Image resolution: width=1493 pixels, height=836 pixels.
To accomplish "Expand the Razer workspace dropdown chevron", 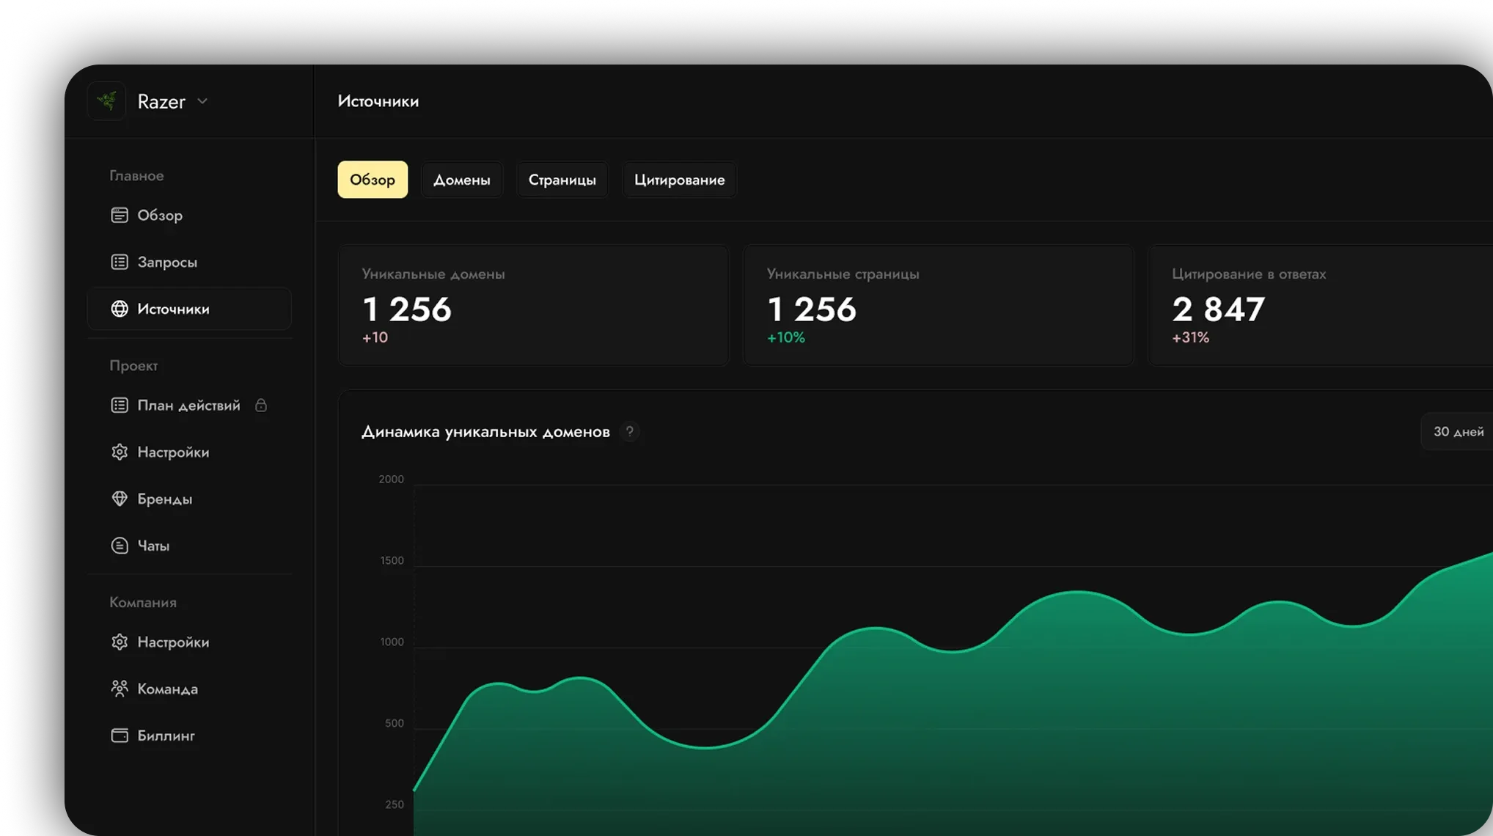I will coord(202,101).
